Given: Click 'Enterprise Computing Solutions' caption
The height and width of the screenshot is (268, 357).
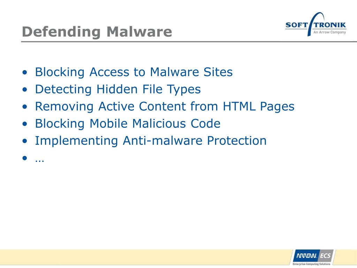Looking at the screenshot, I should (311, 264).
